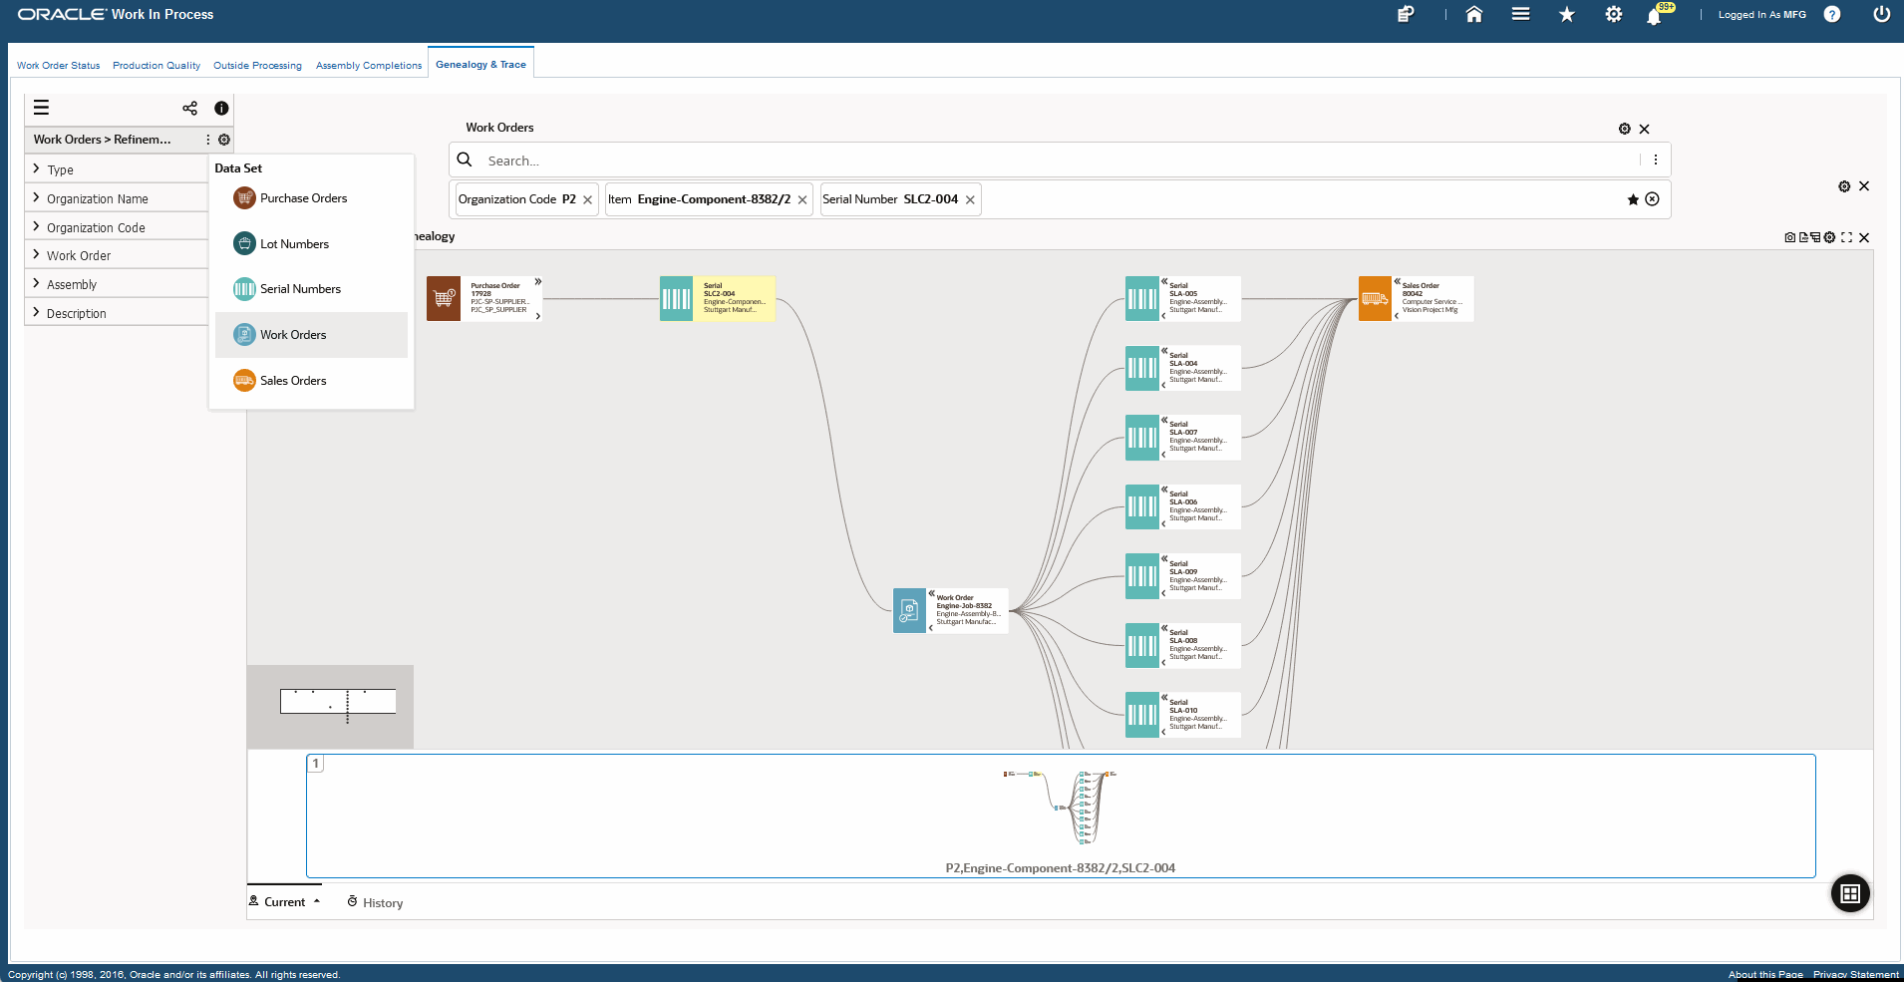The width and height of the screenshot is (1904, 982).
Task: Open header Settings gear icon
Action: tap(1613, 14)
